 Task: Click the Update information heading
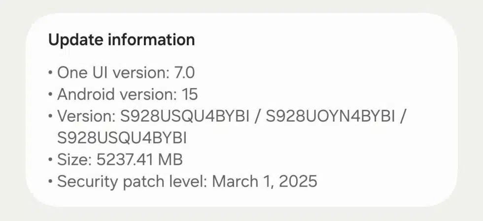coord(121,40)
